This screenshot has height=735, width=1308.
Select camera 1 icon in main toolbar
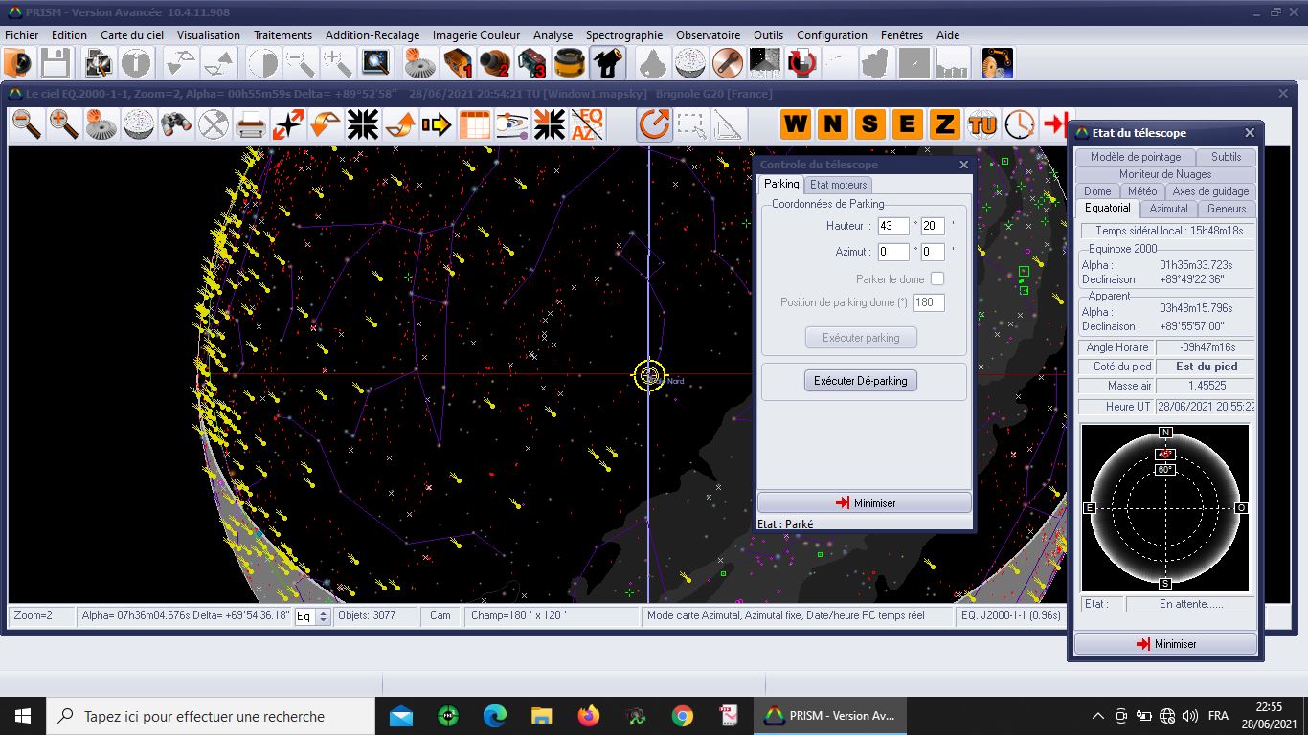(x=458, y=64)
